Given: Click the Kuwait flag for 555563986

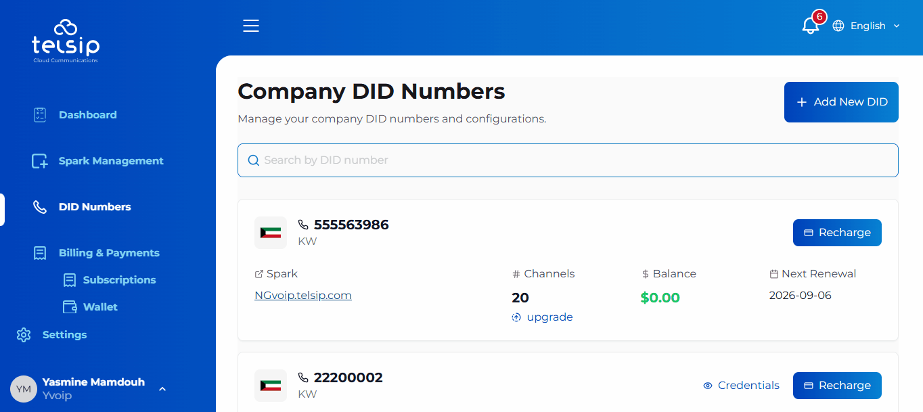Looking at the screenshot, I should click(x=271, y=233).
